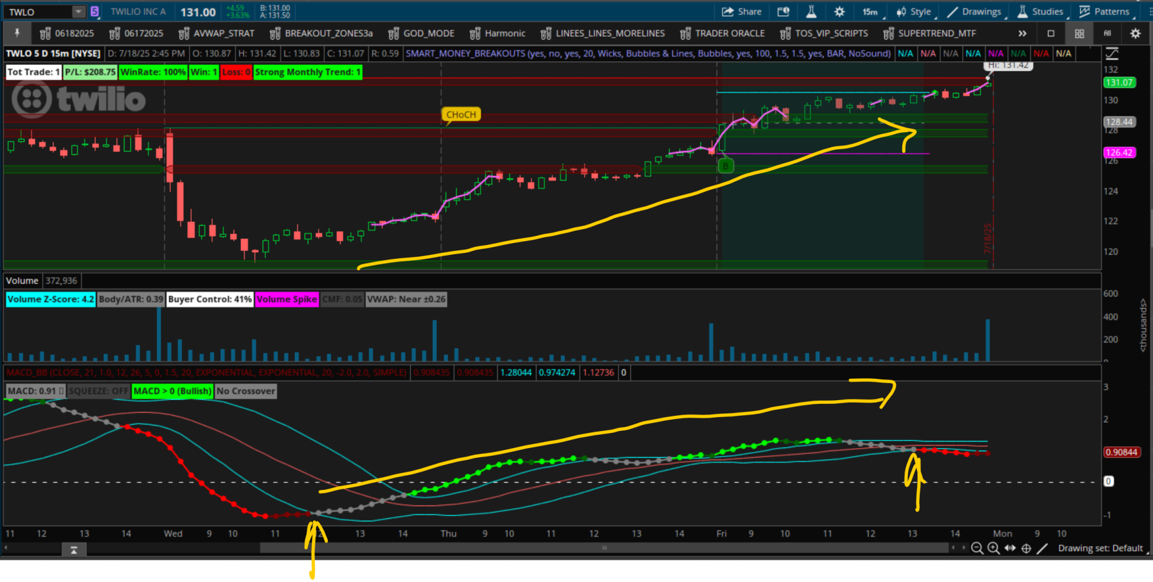Image resolution: width=1153 pixels, height=582 pixels.
Task: Expand more study sets with double chevron
Action: tap(1023, 33)
